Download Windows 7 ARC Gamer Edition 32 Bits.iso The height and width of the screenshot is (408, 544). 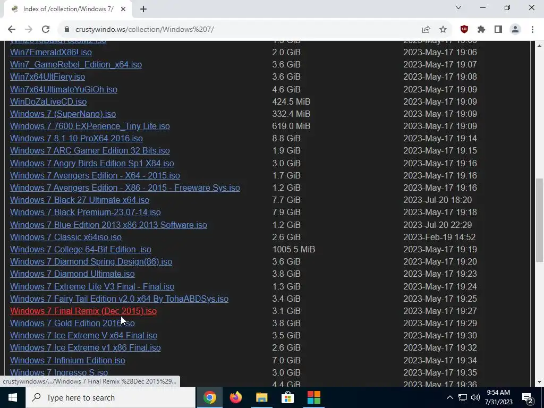(x=90, y=150)
